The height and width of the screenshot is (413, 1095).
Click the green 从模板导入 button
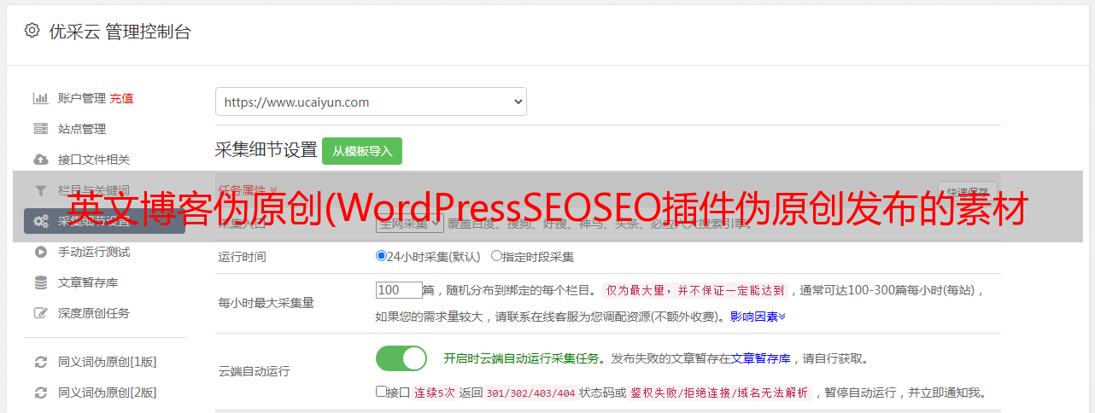[x=362, y=151]
